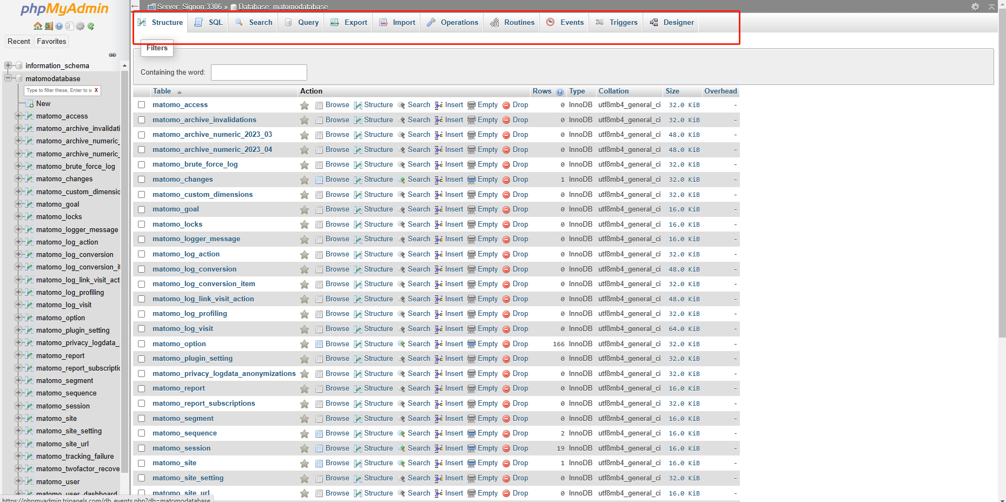Select checkbox for matomo_brute_force_log

coord(141,164)
